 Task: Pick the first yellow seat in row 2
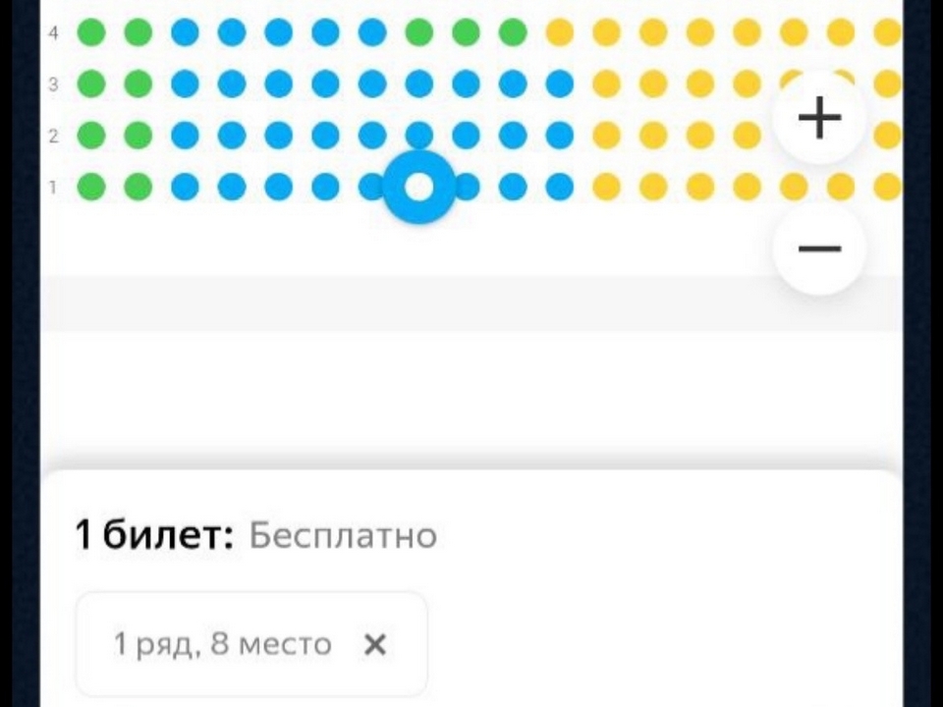coord(606,135)
